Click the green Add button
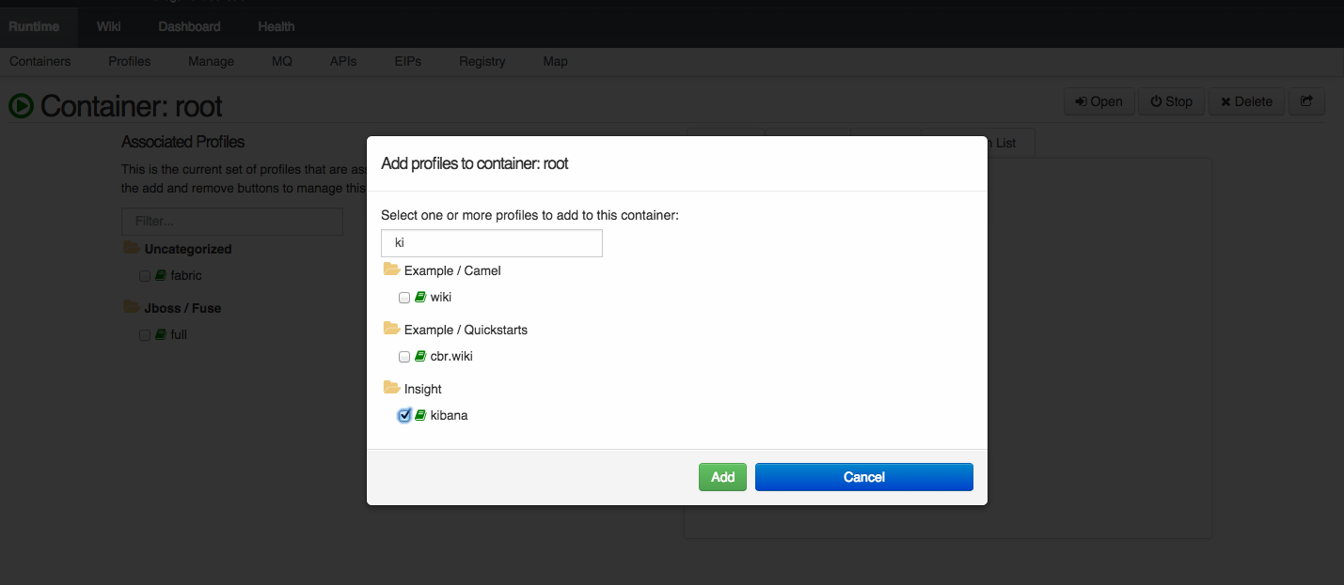The height and width of the screenshot is (585, 1344). [722, 477]
